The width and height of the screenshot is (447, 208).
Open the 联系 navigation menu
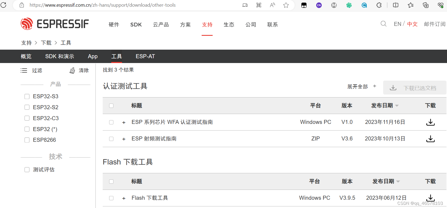[272, 25]
